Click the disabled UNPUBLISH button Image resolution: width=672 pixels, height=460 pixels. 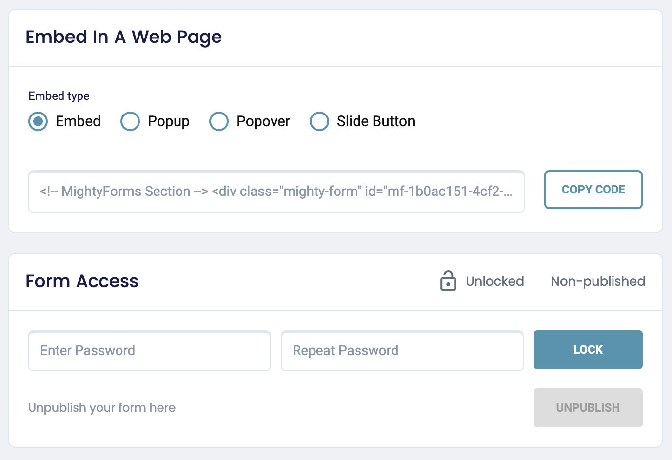click(x=588, y=408)
